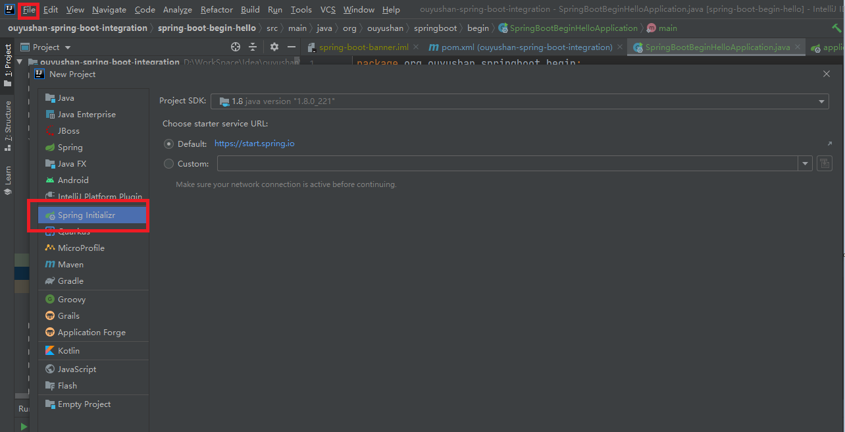Open the VCS menu
This screenshot has width=845, height=432.
tap(327, 9)
